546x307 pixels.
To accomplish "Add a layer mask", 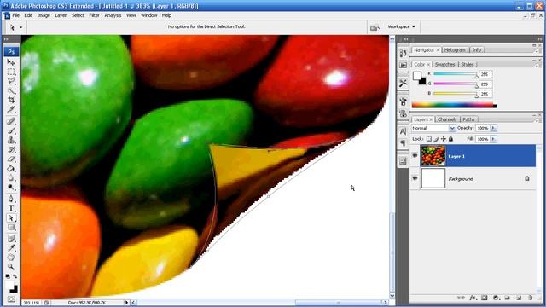I will pyautogui.click(x=485, y=298).
